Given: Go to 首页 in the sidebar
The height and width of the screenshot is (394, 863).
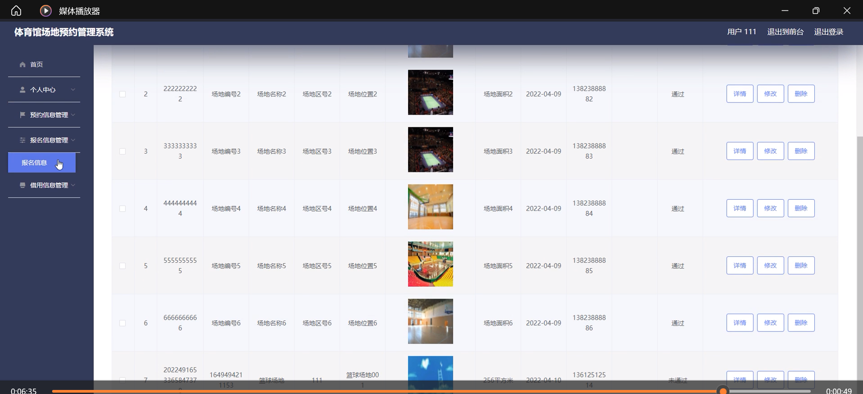Looking at the screenshot, I should [x=36, y=64].
